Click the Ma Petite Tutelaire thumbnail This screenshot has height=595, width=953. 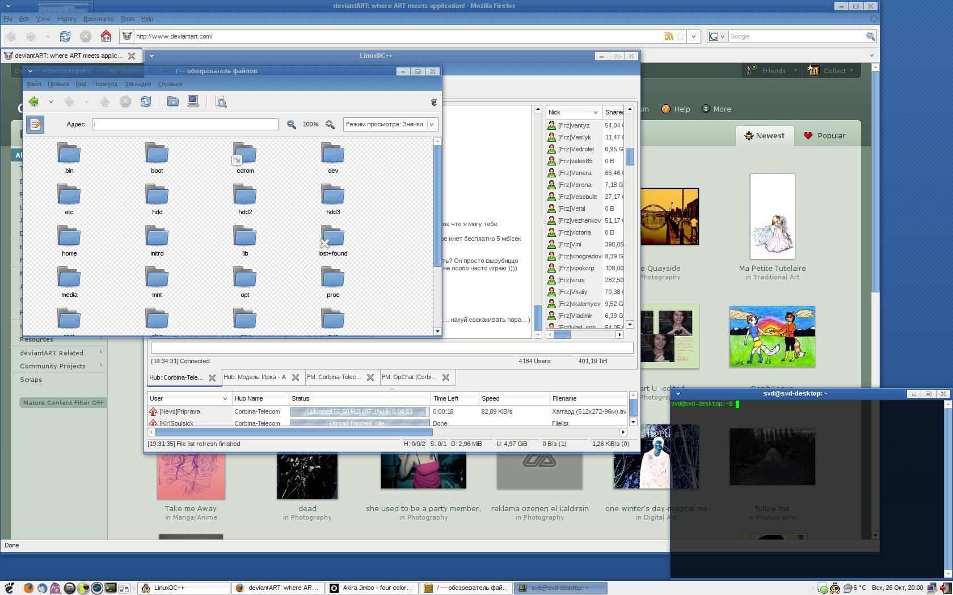pos(772,216)
